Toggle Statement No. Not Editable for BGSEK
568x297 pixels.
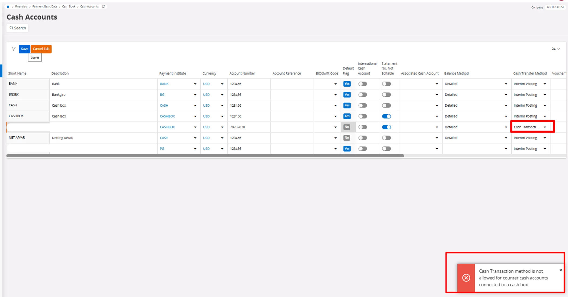point(386,95)
